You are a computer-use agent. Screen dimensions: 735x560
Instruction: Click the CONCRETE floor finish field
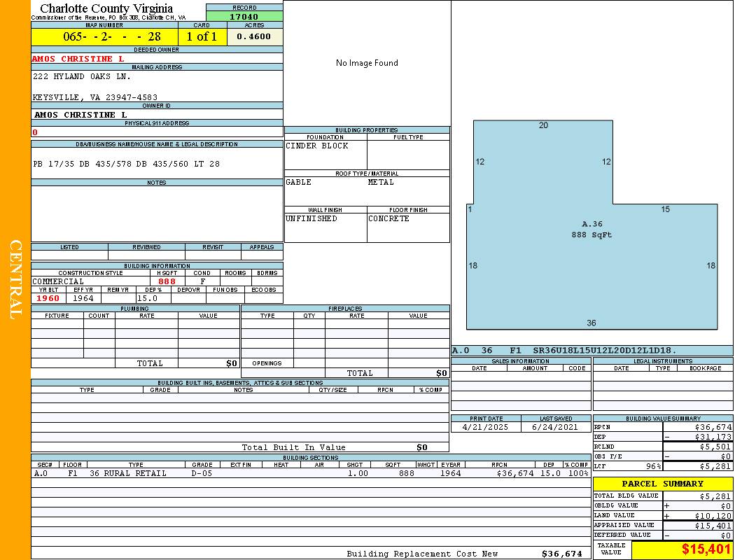[x=407, y=226]
